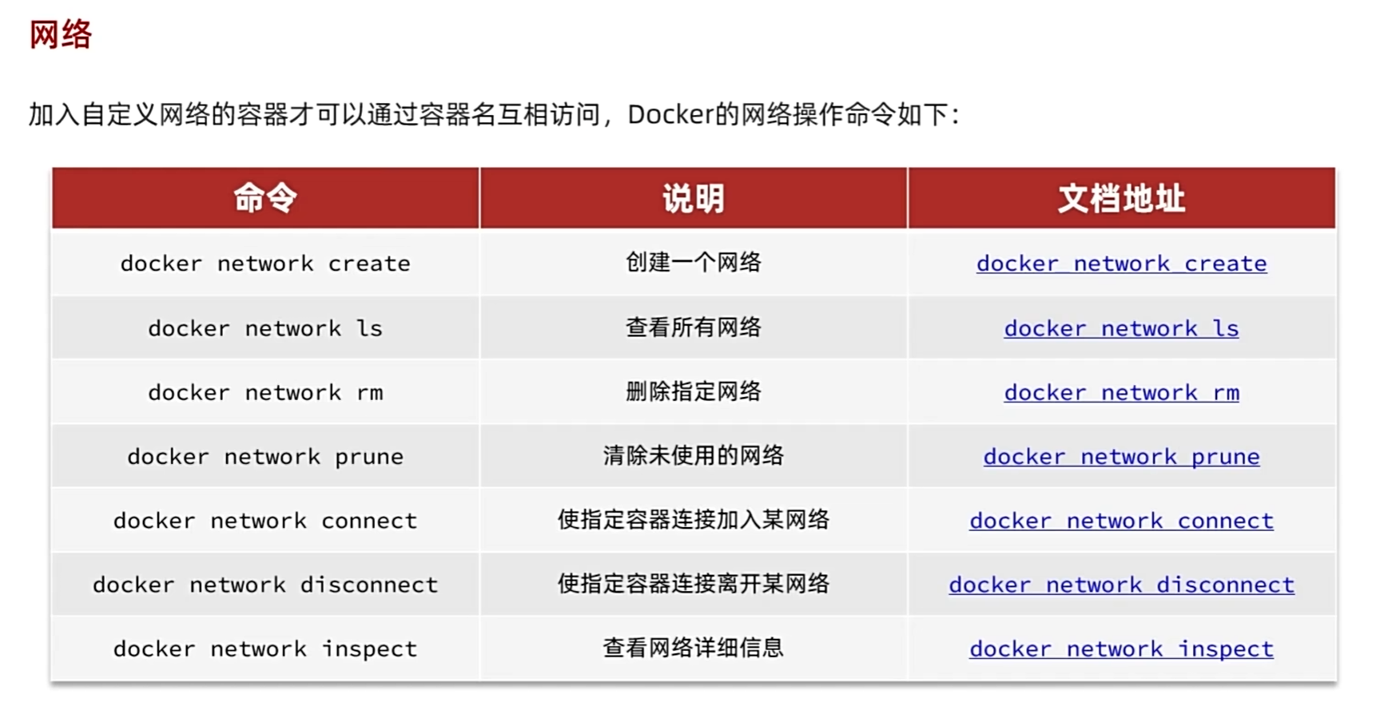Viewport: 1400px width, 702px height.
Task: Click the docker network inspect command cell
Action: click(265, 648)
